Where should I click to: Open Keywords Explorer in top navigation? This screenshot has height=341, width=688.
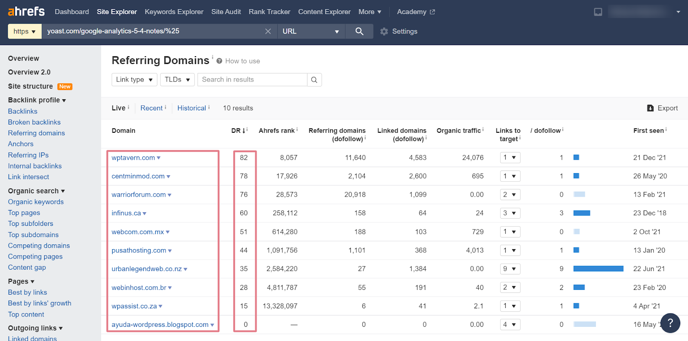tap(174, 12)
